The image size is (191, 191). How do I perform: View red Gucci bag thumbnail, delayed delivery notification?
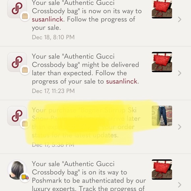click(162, 62)
